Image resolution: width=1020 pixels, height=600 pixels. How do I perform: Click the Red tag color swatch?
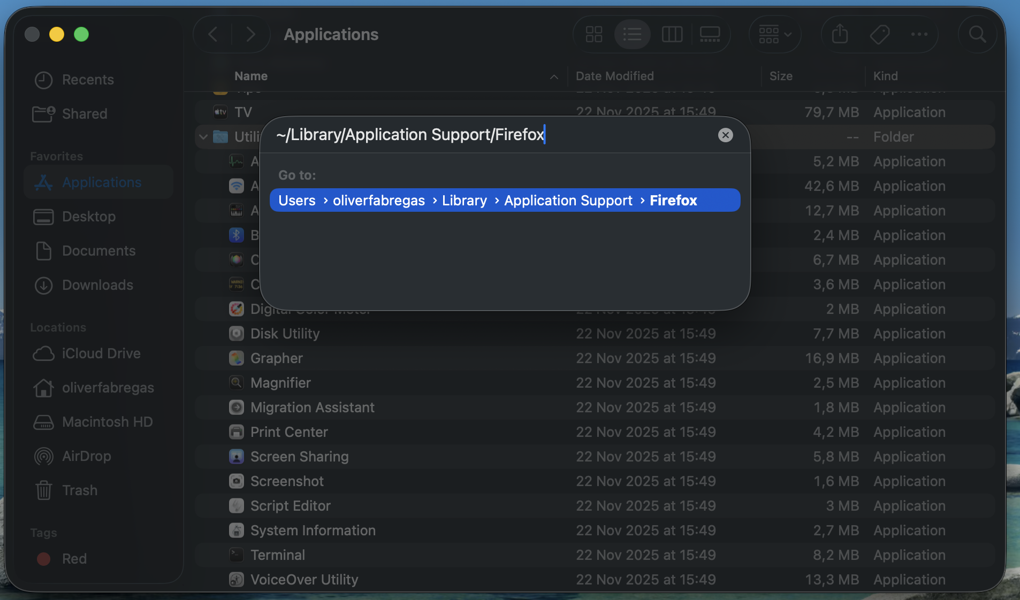click(44, 558)
